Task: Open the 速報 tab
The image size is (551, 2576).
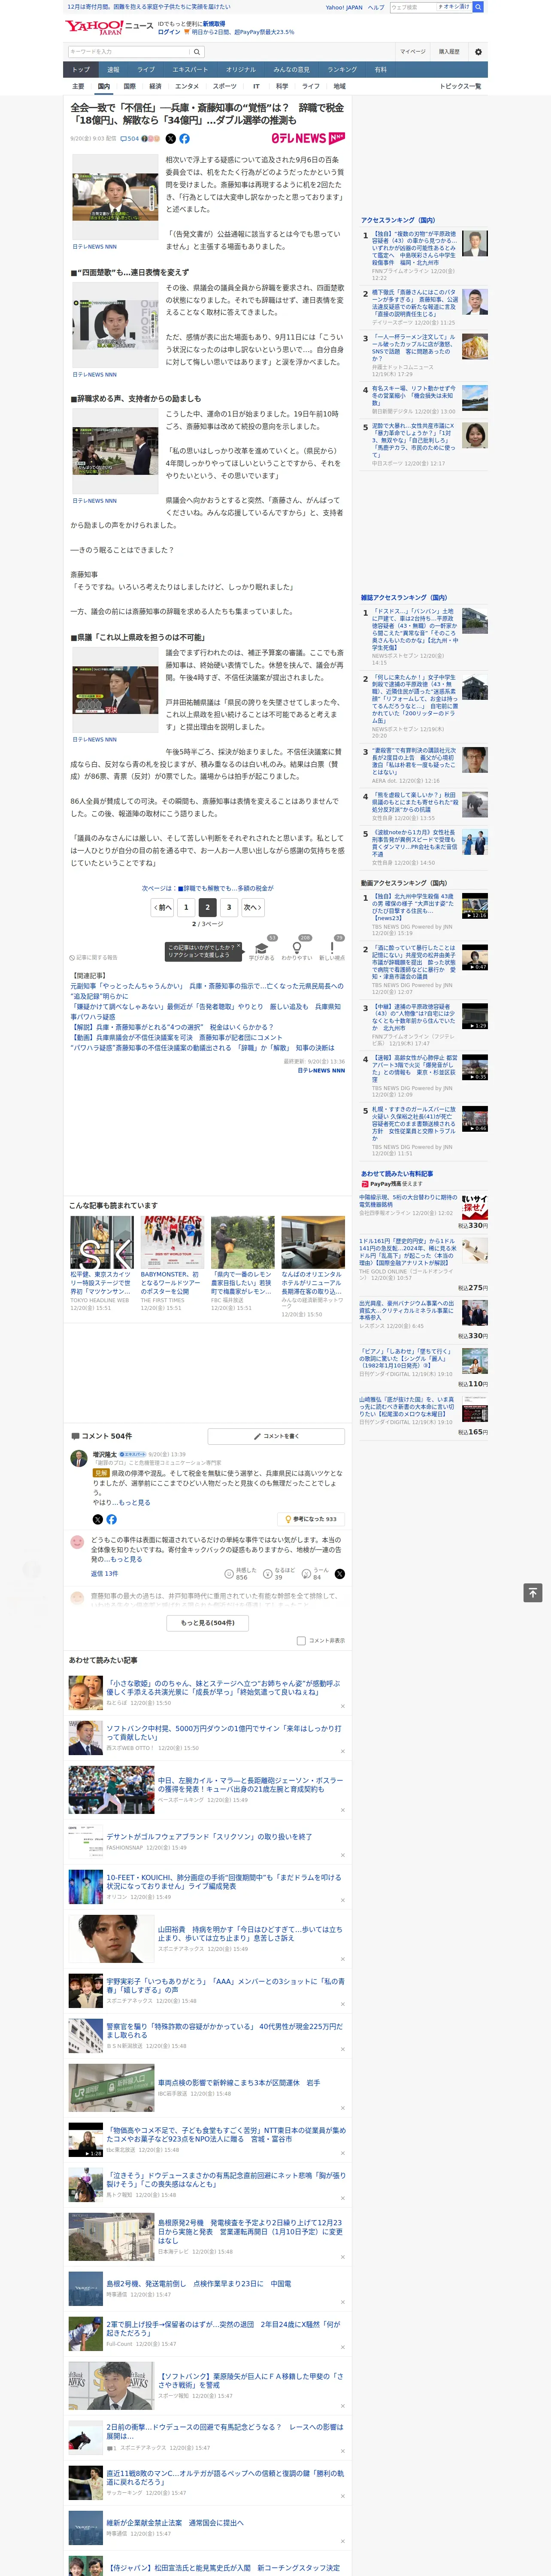Action: [x=113, y=70]
